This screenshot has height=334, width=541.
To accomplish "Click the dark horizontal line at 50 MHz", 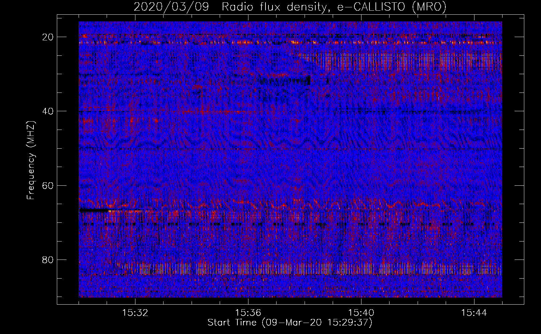I will click(x=290, y=148).
